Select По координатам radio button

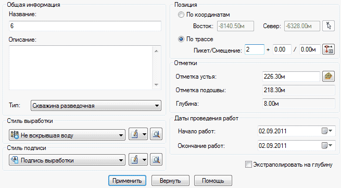(x=181, y=15)
